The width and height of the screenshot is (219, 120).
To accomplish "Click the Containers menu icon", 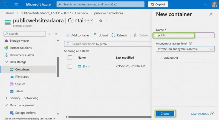I will point(12,70).
